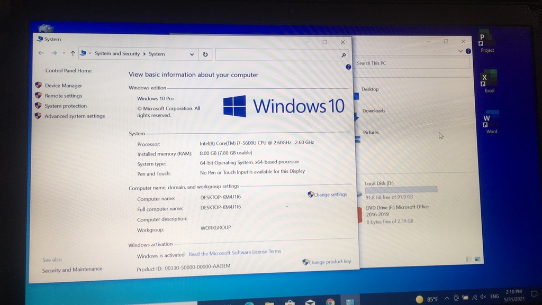Select Local Disk (D:) in This PC
The image size is (542, 305).
[x=379, y=183]
